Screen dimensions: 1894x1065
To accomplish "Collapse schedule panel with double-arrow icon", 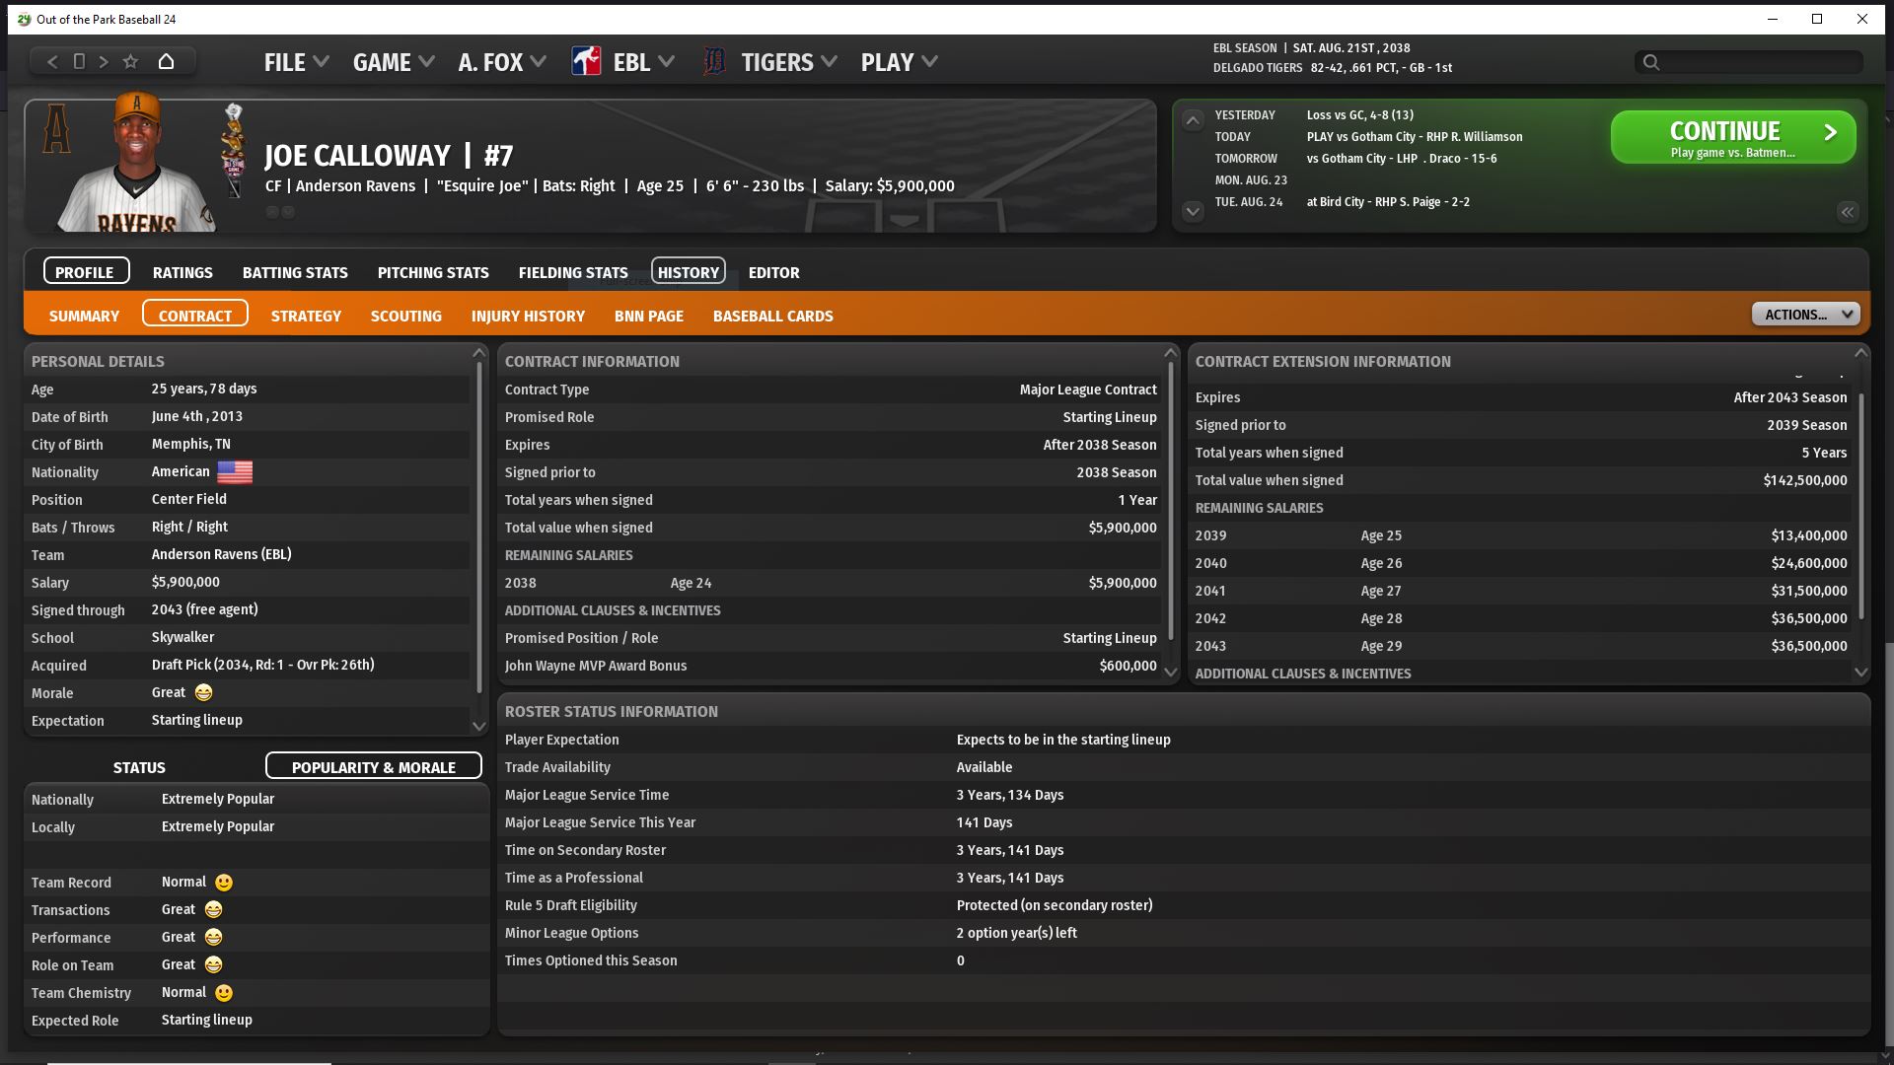I will click(x=1847, y=212).
